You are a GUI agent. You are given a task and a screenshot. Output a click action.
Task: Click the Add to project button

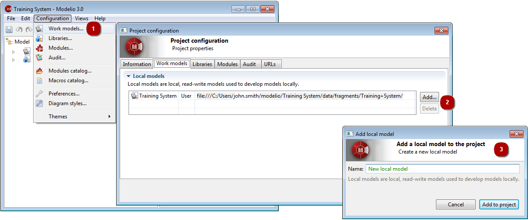click(499, 205)
